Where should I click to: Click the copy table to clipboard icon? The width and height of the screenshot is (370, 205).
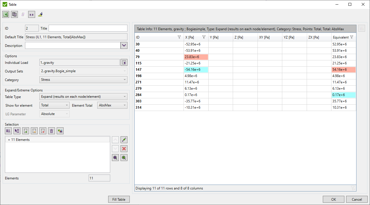click(x=14, y=14)
